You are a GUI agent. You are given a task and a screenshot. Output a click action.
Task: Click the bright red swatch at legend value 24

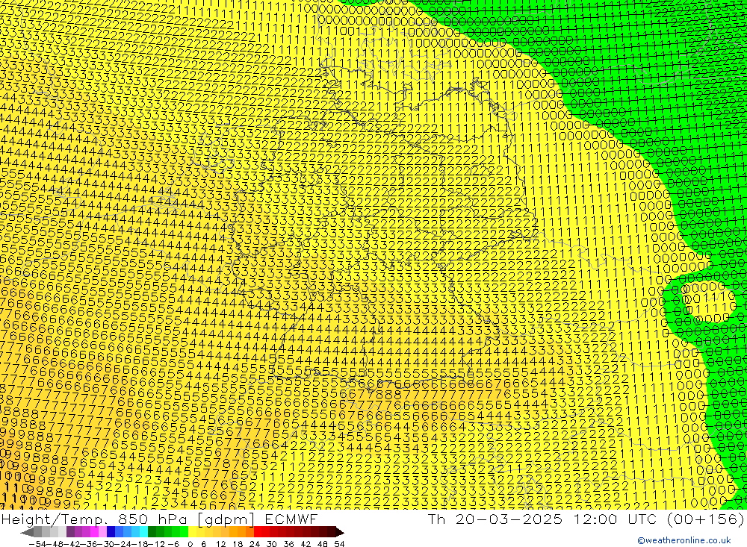(x=258, y=532)
